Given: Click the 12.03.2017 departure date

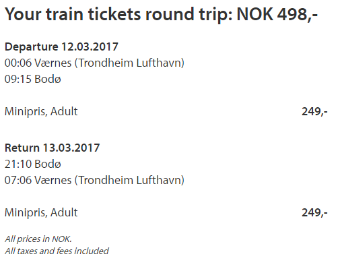Looking at the screenshot, I should pyautogui.click(x=90, y=47).
